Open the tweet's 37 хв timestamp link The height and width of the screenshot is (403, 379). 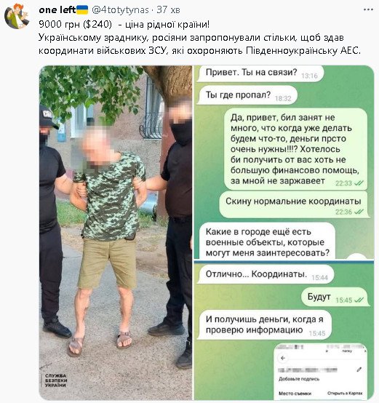coord(168,10)
